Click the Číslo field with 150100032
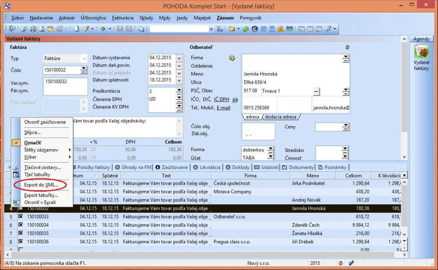Image resolution: width=438 pixels, height=270 pixels. click(x=62, y=70)
